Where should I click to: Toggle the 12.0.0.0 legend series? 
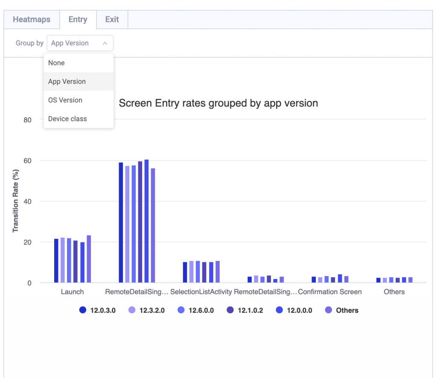point(294,310)
